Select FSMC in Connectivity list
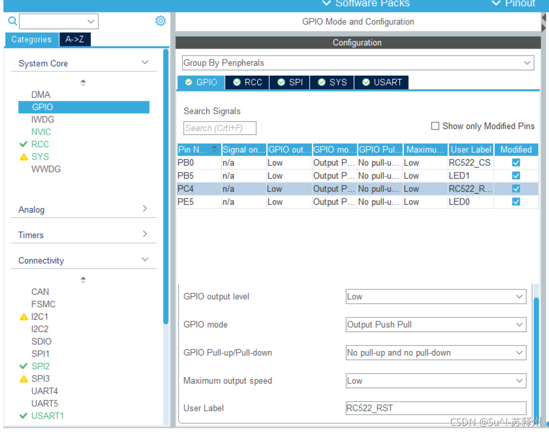 pyautogui.click(x=43, y=304)
